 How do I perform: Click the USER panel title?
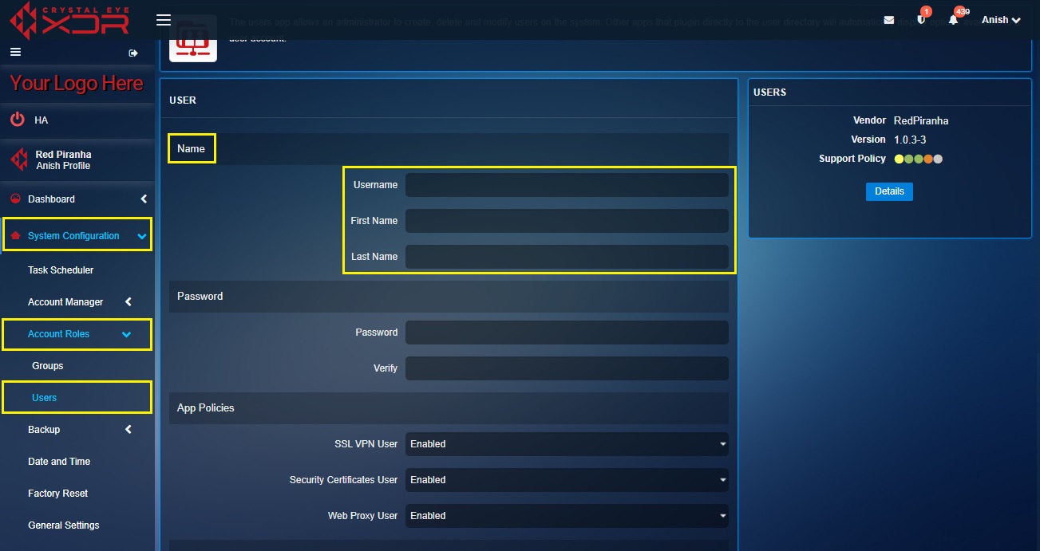coord(183,100)
